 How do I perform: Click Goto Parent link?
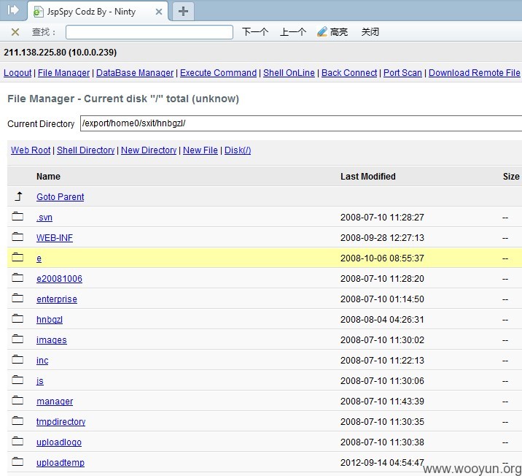point(61,197)
